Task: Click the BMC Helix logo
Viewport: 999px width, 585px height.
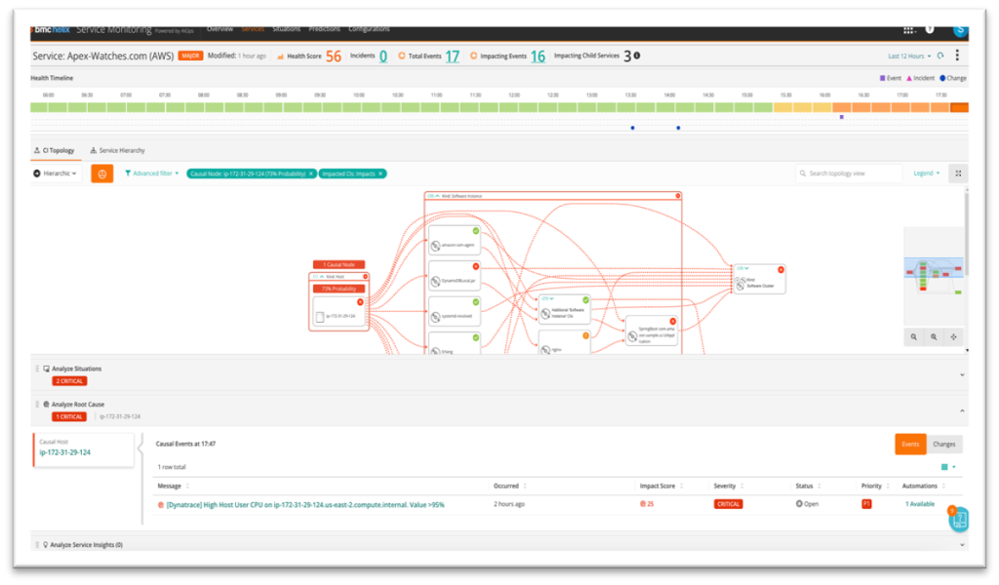Action: 51,30
